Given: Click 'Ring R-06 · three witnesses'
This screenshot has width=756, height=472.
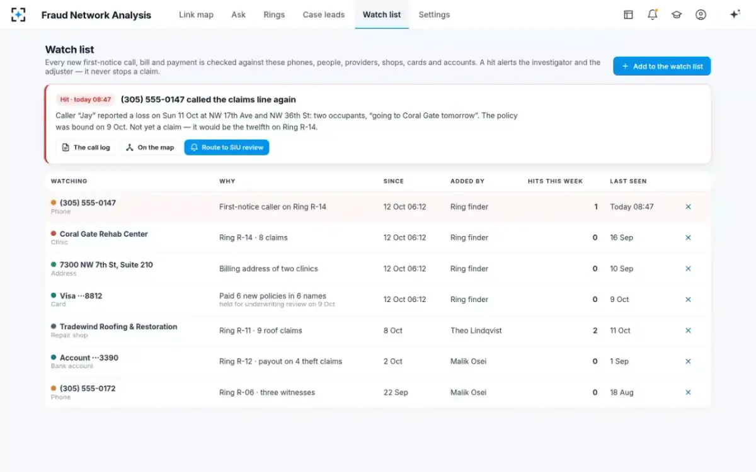Looking at the screenshot, I should click(267, 392).
